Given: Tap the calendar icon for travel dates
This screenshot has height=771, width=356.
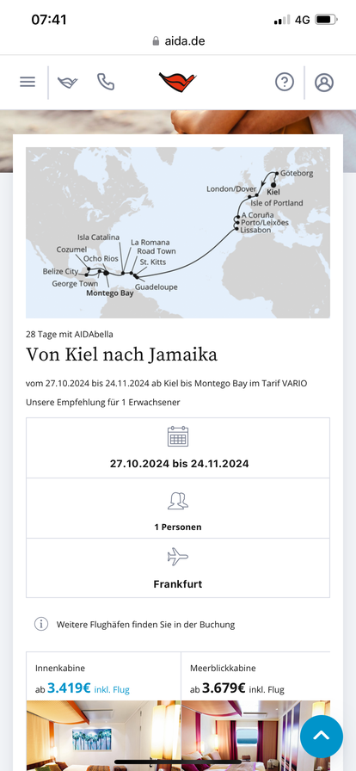Looking at the screenshot, I should click(x=178, y=436).
